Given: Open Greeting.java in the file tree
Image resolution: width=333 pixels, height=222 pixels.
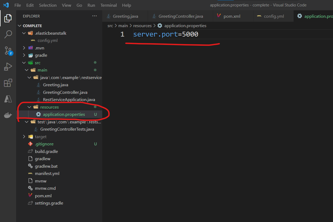Looking at the screenshot, I should point(55,85).
